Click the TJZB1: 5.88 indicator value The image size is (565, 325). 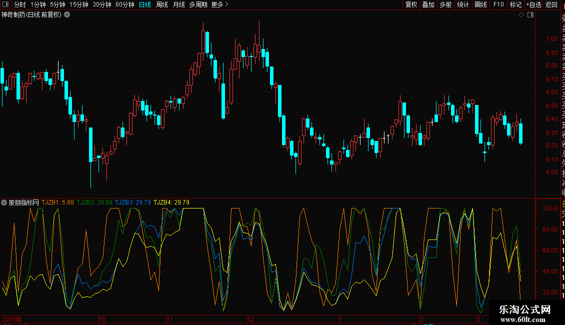(57, 202)
